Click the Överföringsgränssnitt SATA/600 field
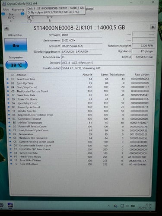 82,51
